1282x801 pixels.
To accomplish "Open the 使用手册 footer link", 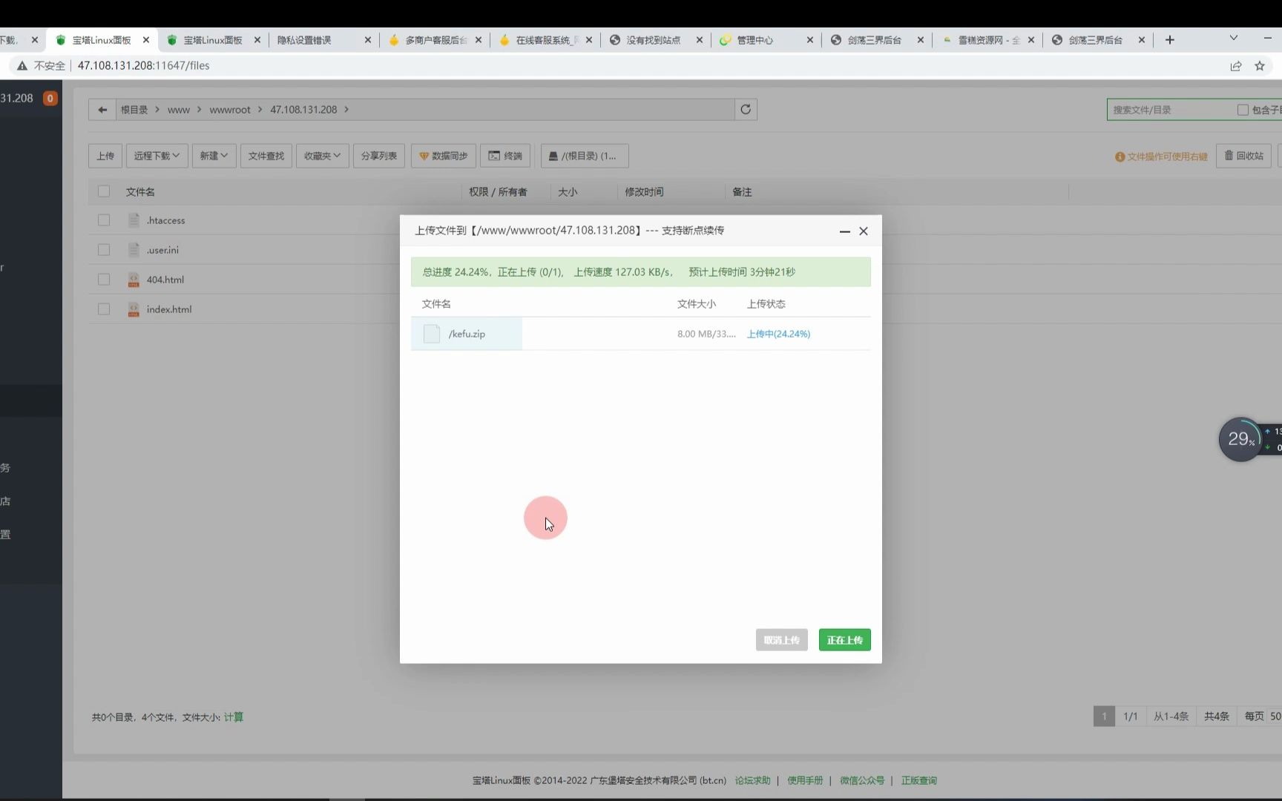I will pos(805,780).
